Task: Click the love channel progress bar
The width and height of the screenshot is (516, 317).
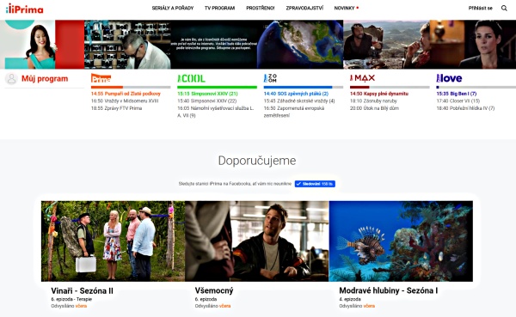Action: [476, 87]
